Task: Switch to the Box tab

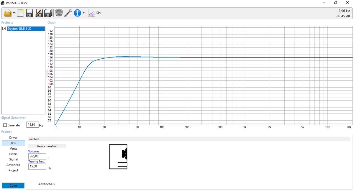Action: click(x=13, y=143)
